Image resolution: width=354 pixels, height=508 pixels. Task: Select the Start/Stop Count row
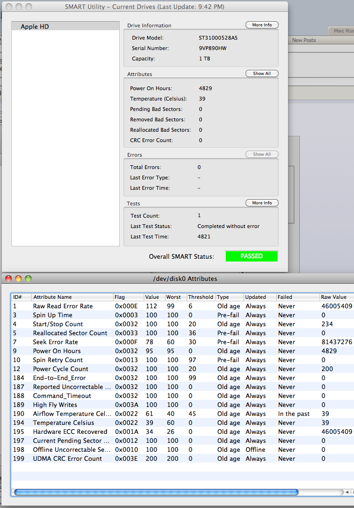[x=183, y=324]
